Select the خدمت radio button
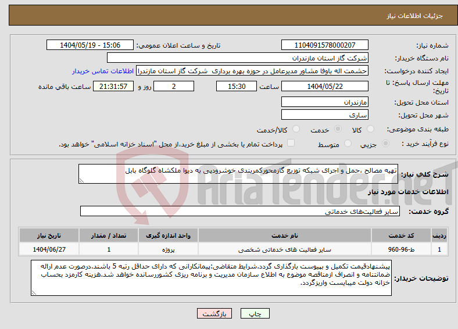Screen dimensions: 458x329 tap(338, 129)
